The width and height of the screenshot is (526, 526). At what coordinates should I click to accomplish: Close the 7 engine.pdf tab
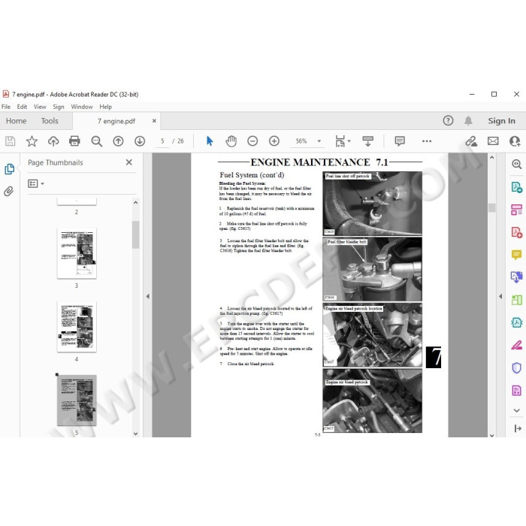pyautogui.click(x=154, y=121)
